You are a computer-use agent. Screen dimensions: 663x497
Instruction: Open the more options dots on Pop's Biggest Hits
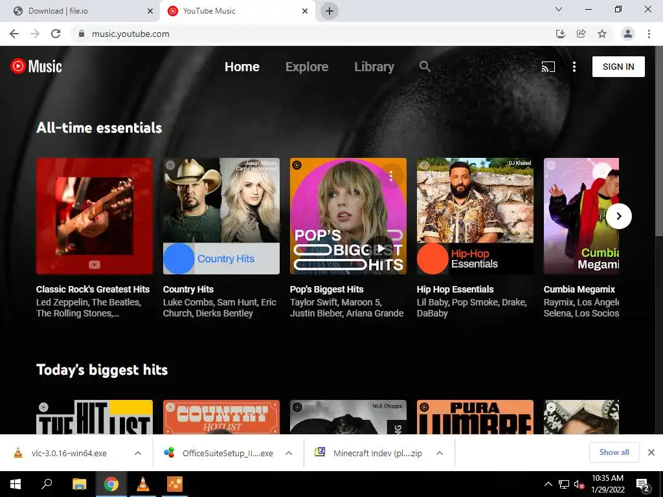[391, 175]
